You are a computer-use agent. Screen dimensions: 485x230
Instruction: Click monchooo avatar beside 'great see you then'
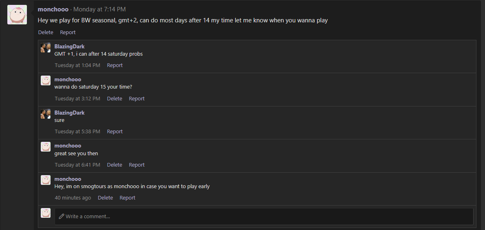[x=46, y=147]
